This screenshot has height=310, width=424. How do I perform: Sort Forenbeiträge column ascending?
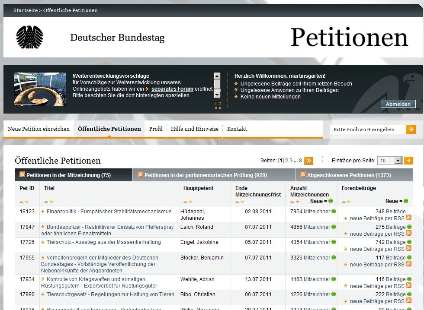click(x=344, y=202)
